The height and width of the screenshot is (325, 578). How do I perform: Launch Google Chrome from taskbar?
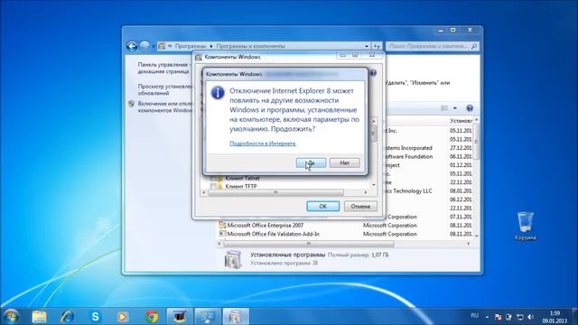pyautogui.click(x=152, y=317)
